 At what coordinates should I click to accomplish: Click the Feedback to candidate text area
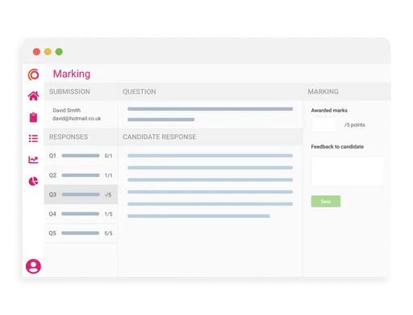pyautogui.click(x=348, y=171)
